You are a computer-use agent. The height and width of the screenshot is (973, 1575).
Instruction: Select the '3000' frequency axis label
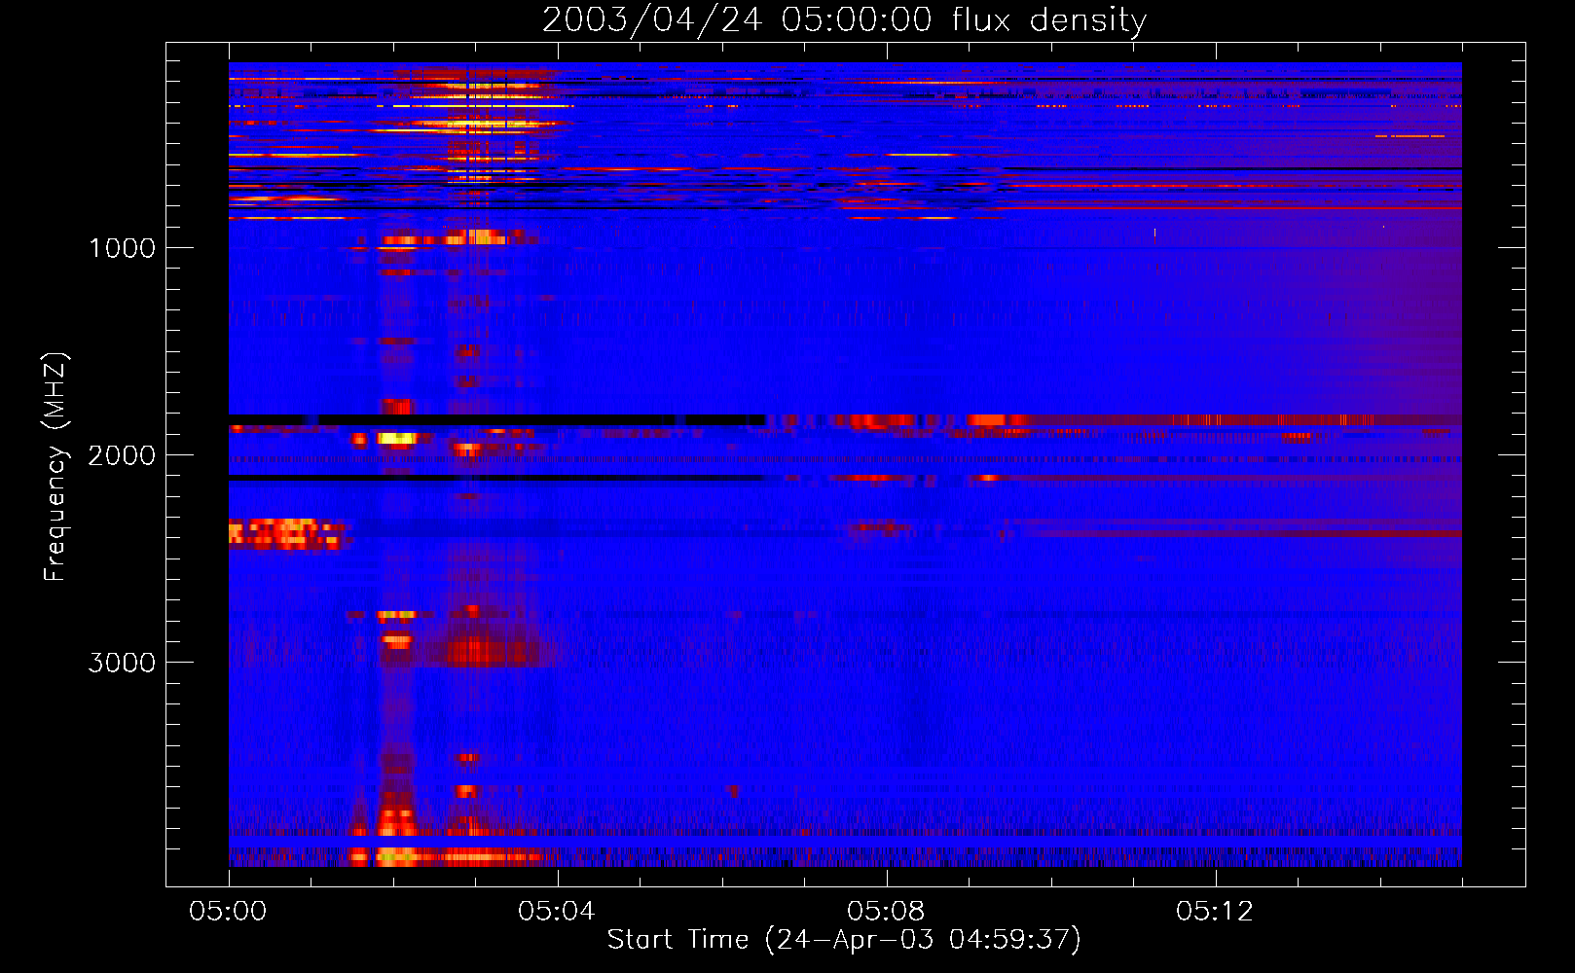[122, 663]
